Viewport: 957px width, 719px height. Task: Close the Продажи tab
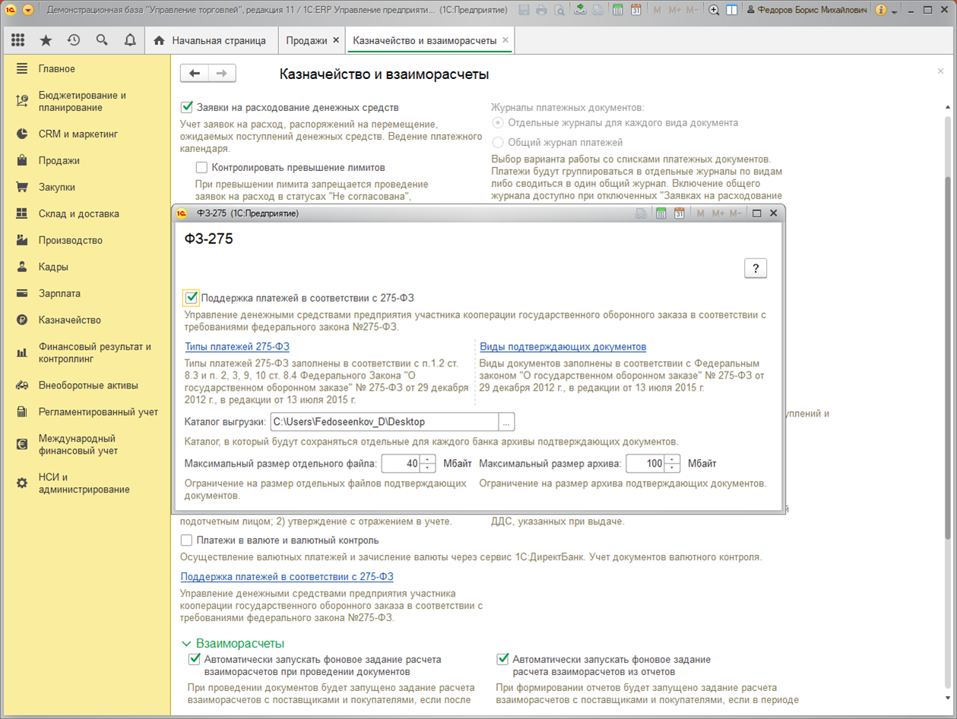pyautogui.click(x=337, y=40)
